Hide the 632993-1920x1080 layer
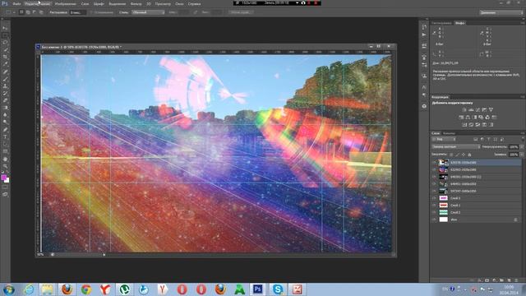The image size is (526, 296). point(434,170)
